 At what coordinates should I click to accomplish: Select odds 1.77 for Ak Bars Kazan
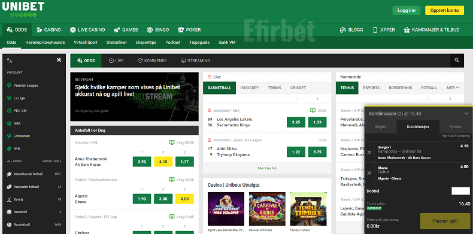pos(184,162)
